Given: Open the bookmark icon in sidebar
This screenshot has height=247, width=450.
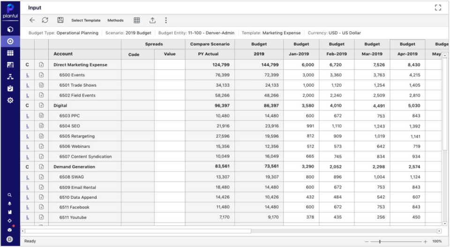Looking at the screenshot, I should (9, 212).
